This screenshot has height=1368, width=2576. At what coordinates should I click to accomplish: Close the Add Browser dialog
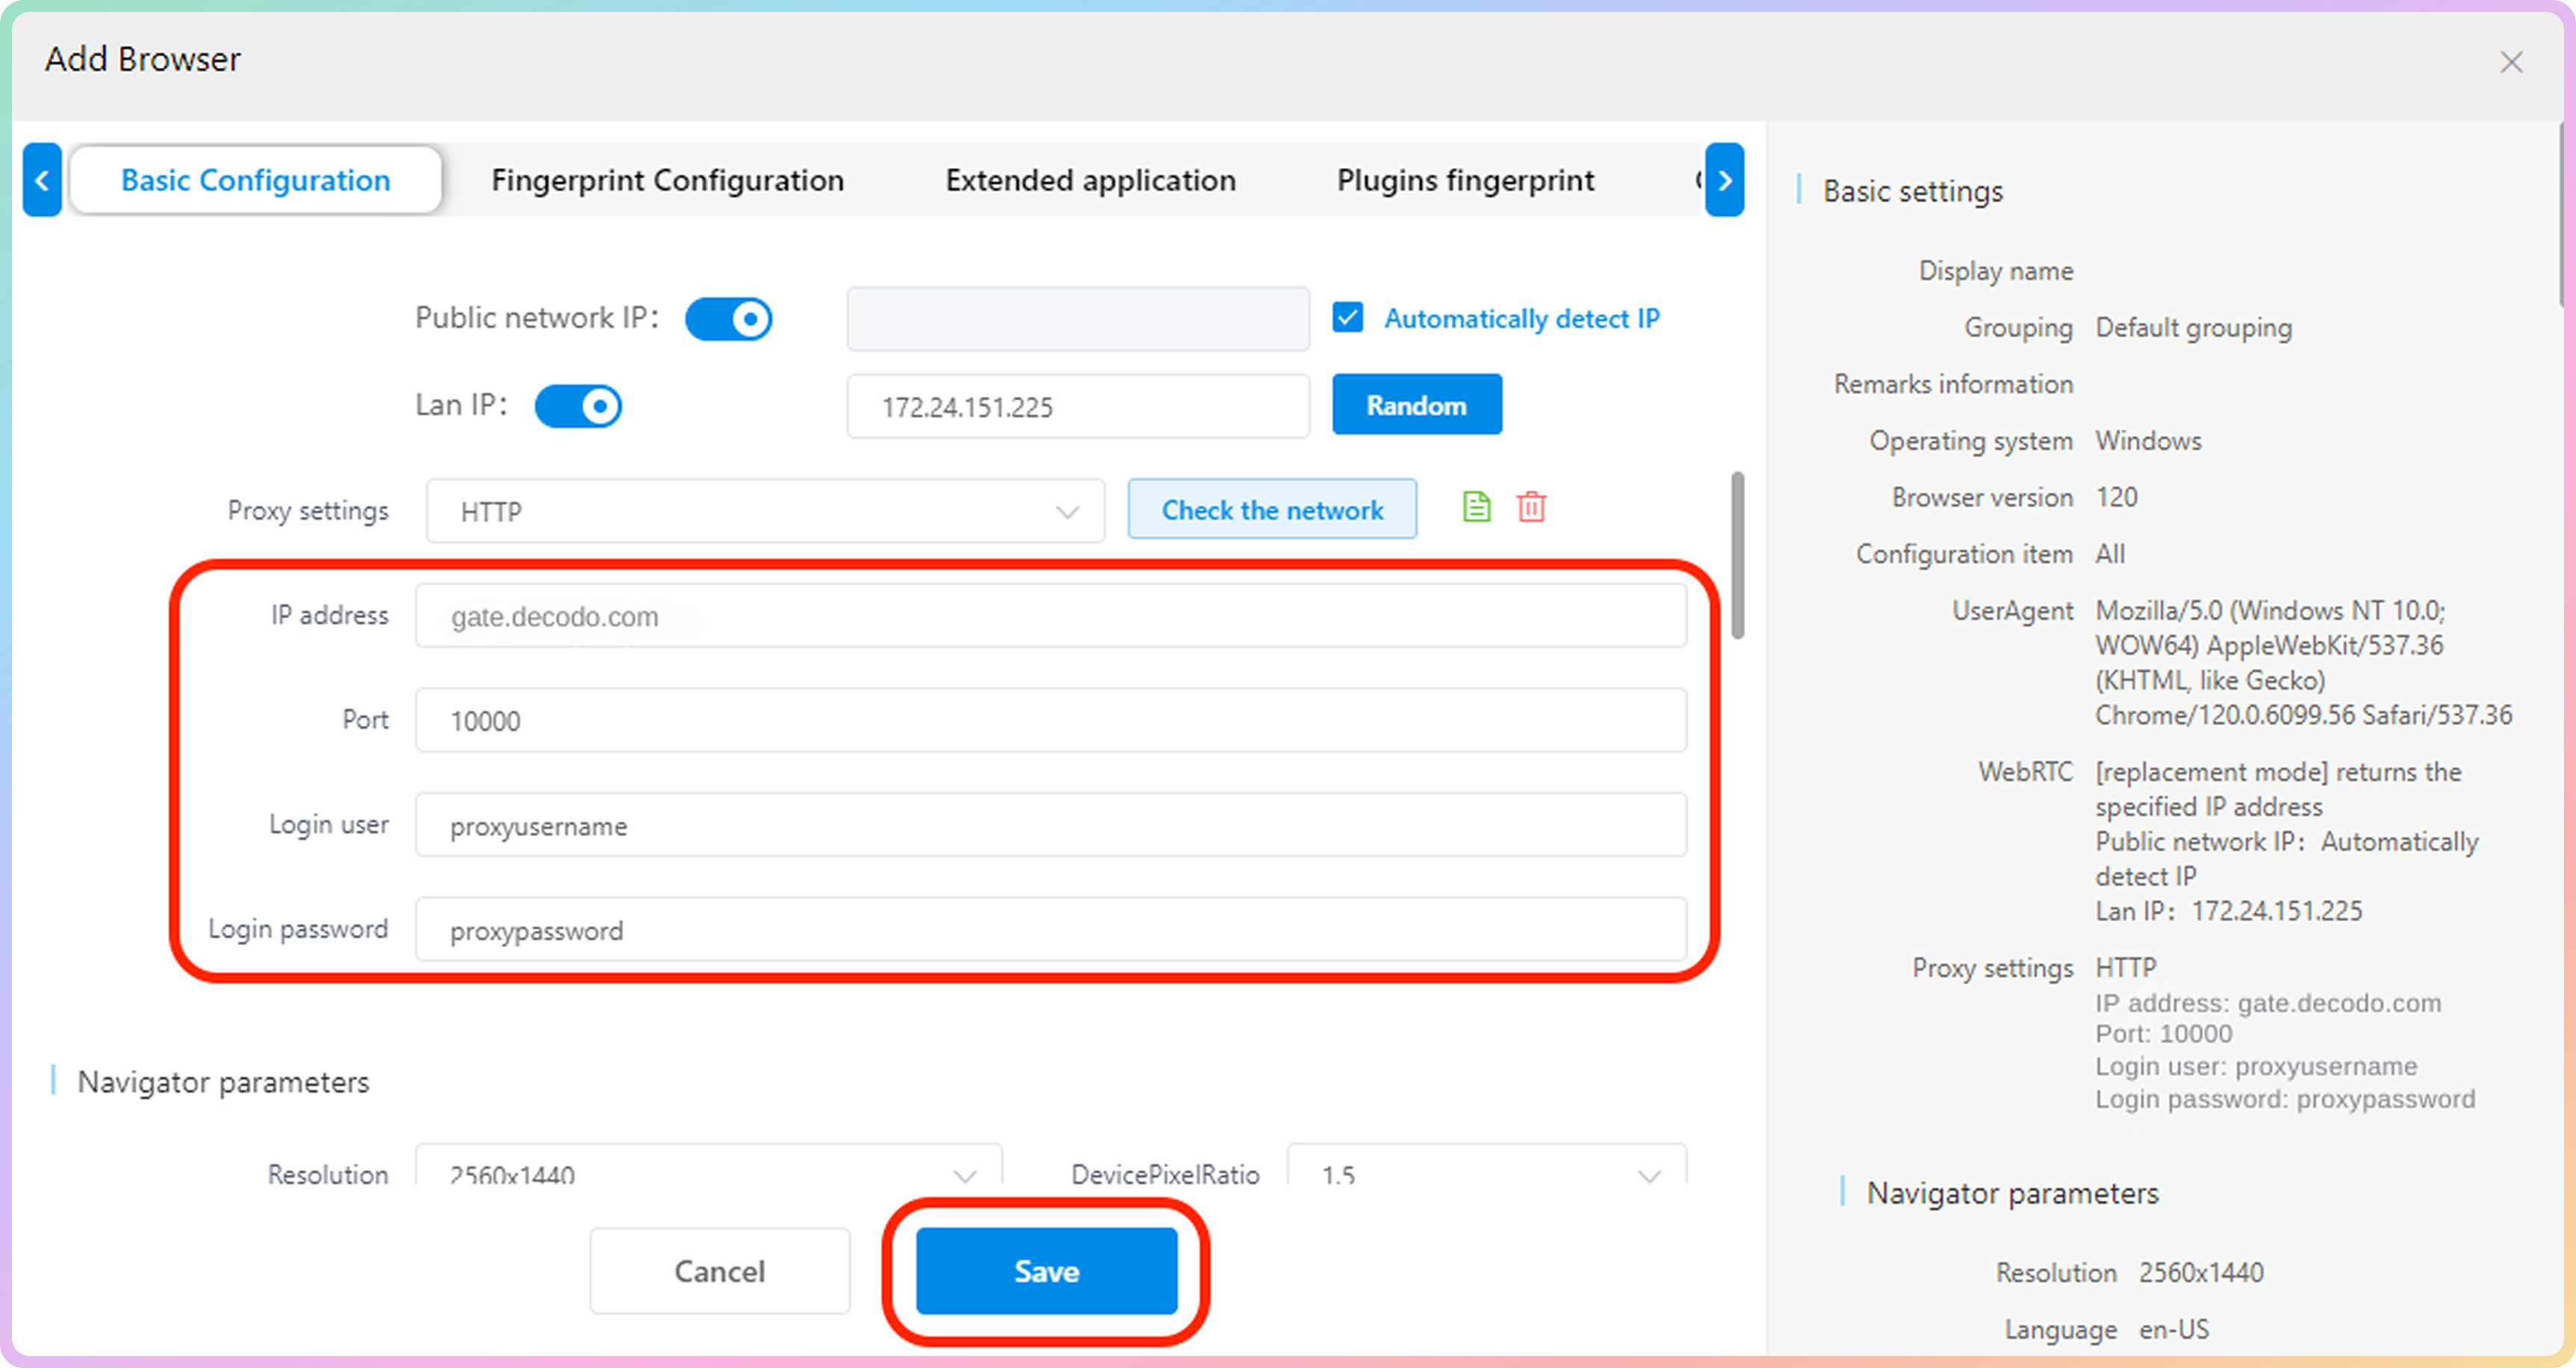click(2511, 62)
